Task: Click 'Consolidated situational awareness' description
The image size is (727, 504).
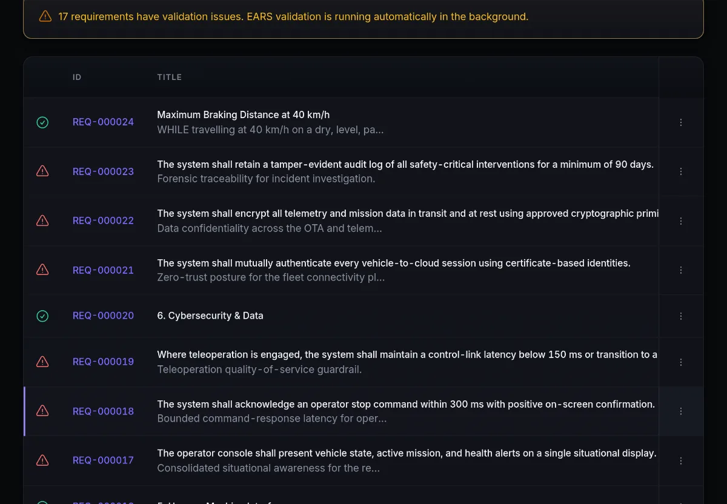Action: tap(268, 468)
